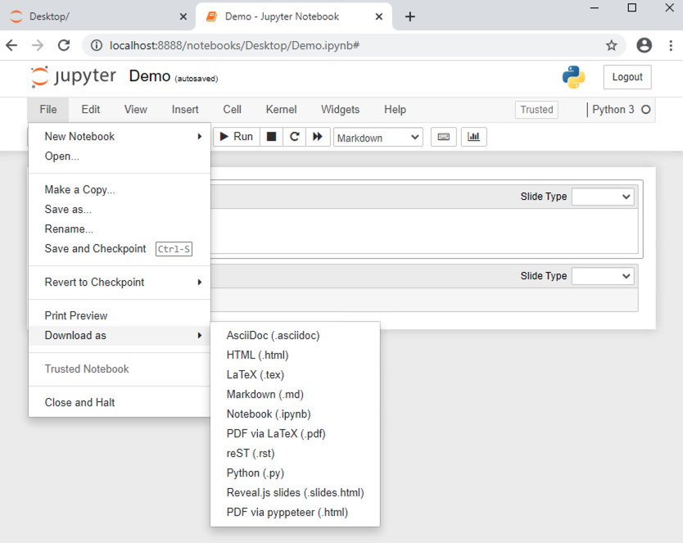Click inside the second notebook cell
Viewport: 683px width, 543px height.
click(x=424, y=300)
